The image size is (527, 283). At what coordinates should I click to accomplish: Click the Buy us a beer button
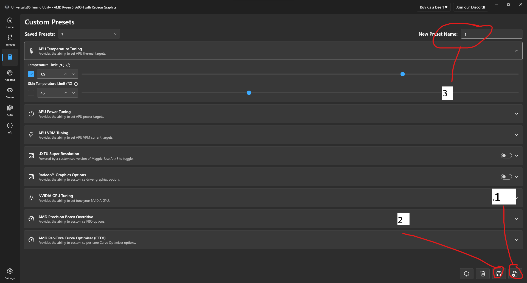click(433, 7)
